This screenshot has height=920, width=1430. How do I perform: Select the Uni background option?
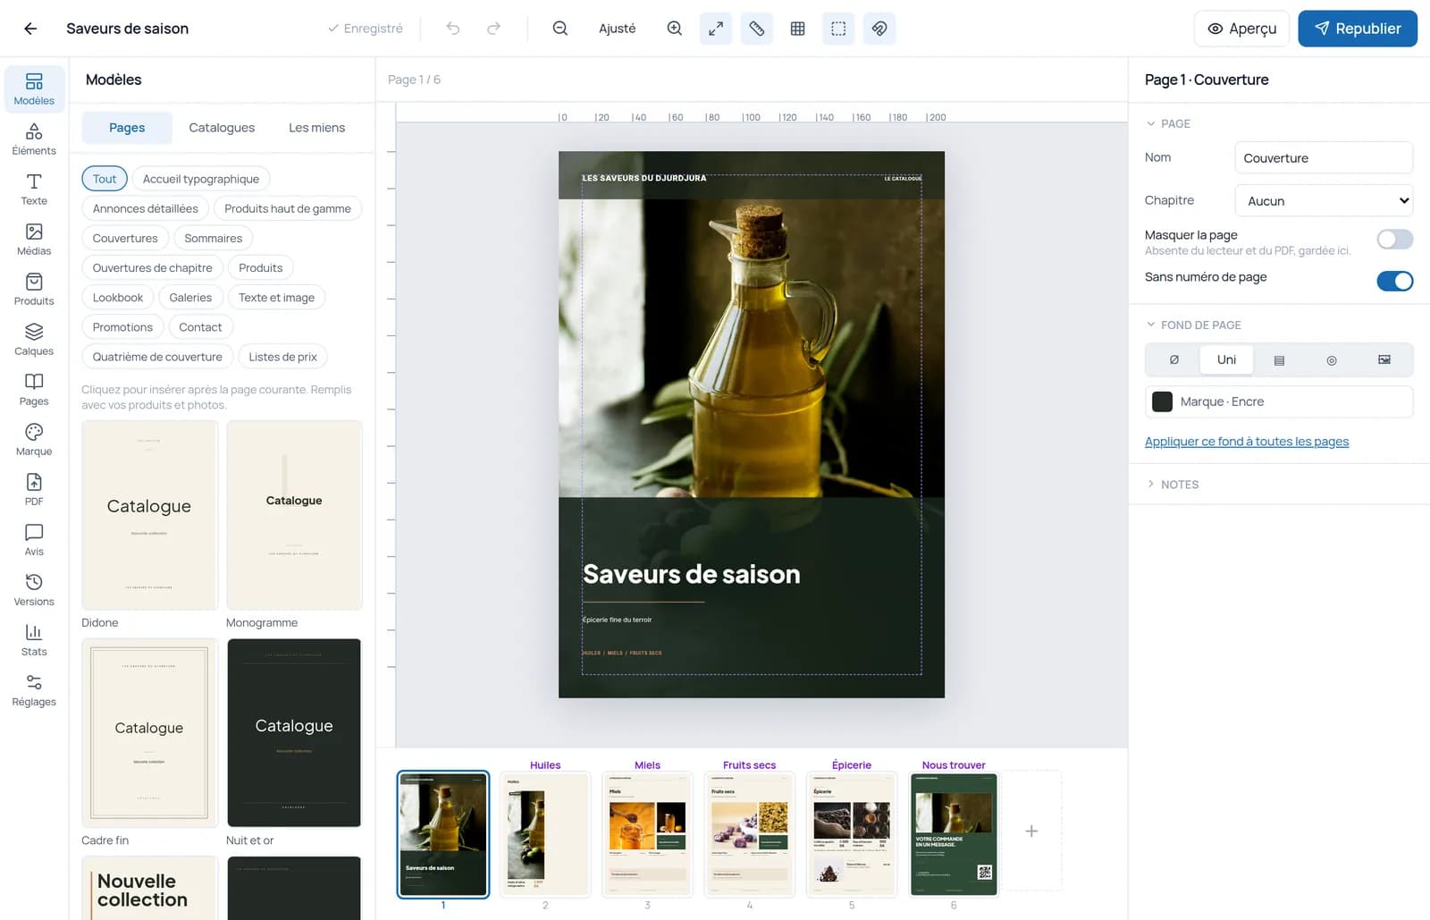pos(1226,359)
